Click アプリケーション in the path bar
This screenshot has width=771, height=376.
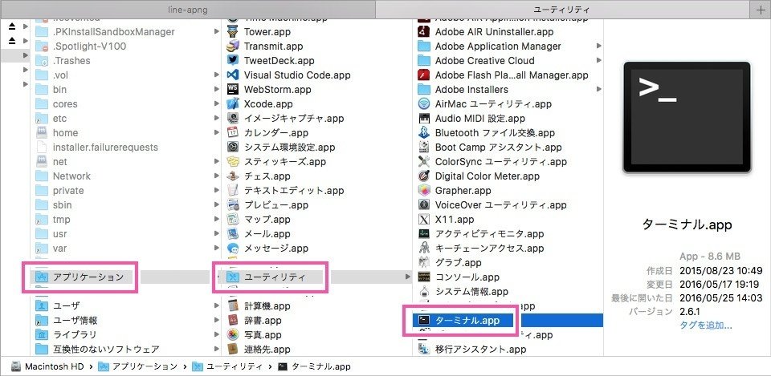tap(137, 366)
